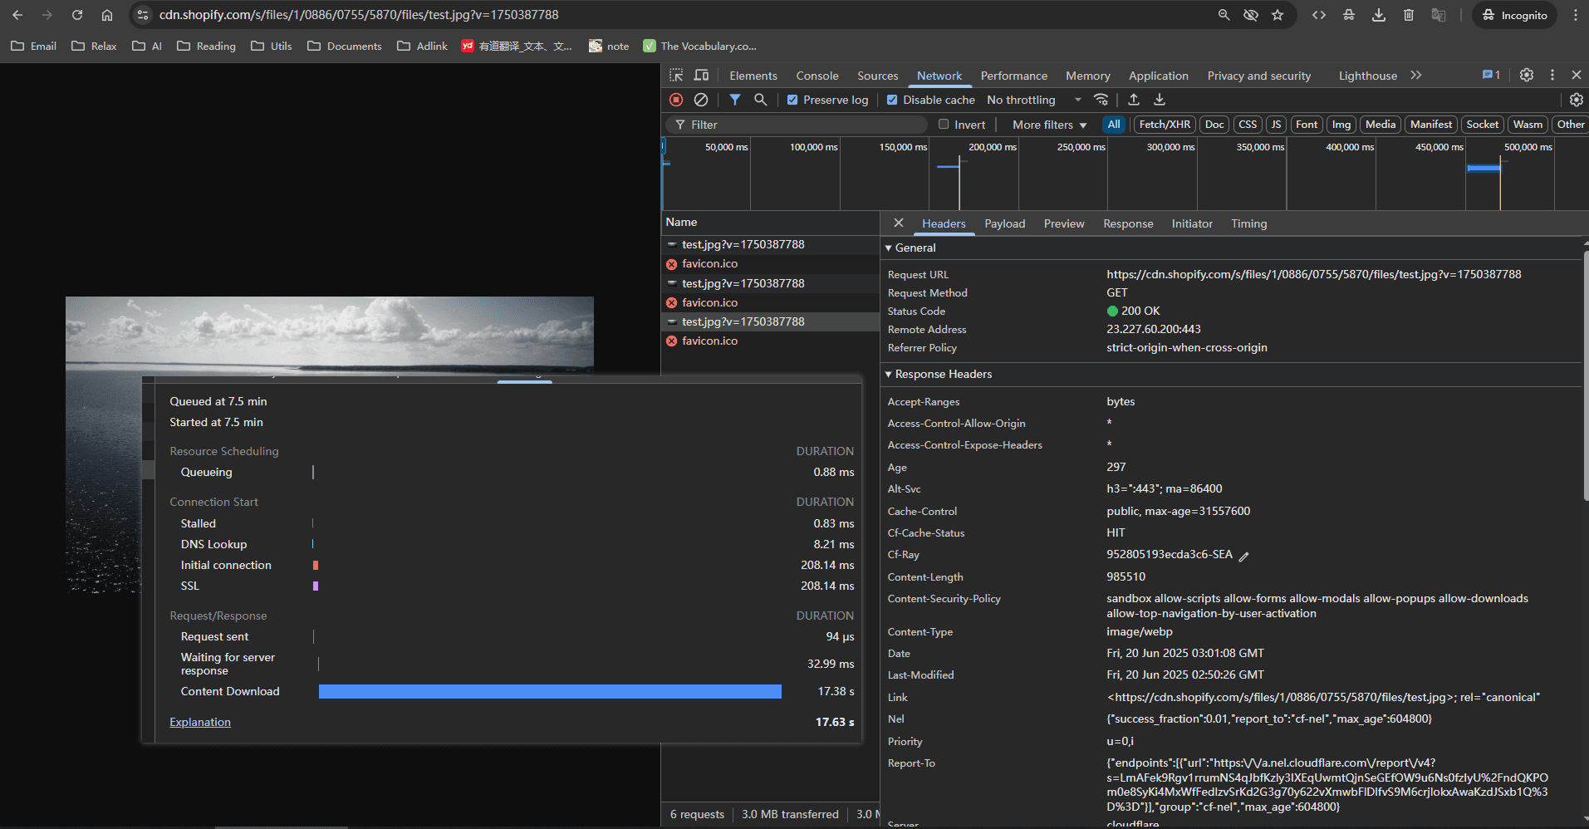Expand the More filters dropdown
The height and width of the screenshot is (829, 1589).
[1049, 125]
